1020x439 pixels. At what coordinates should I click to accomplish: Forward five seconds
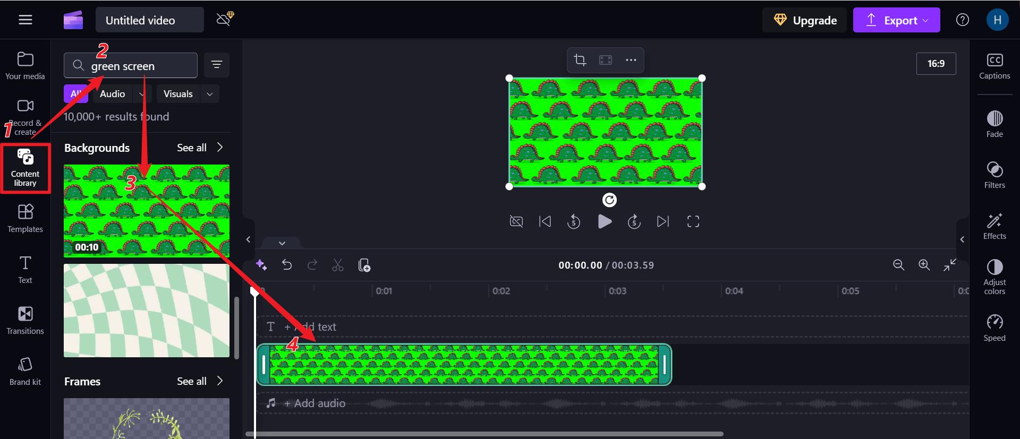point(634,221)
